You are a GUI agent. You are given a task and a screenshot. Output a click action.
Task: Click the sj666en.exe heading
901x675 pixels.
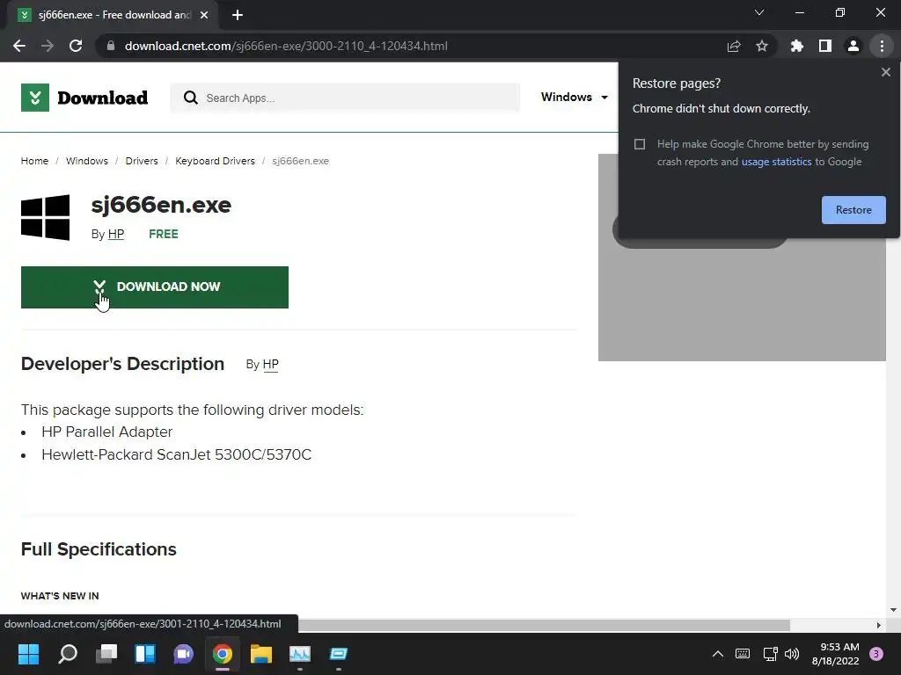161,205
